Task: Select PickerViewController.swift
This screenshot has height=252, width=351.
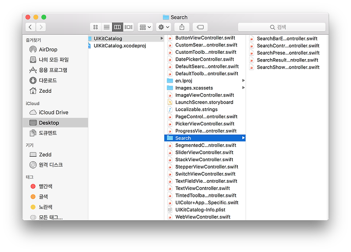Action: (205, 124)
